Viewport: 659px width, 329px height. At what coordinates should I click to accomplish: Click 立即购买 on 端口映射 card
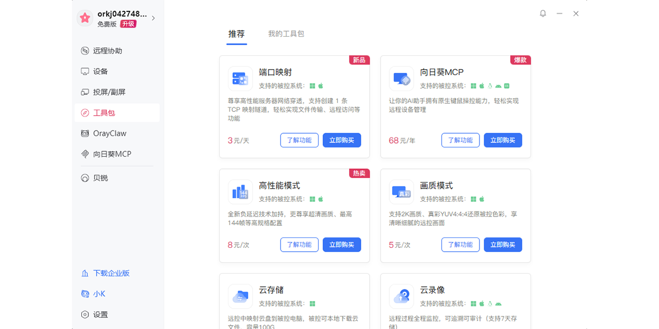coord(342,140)
